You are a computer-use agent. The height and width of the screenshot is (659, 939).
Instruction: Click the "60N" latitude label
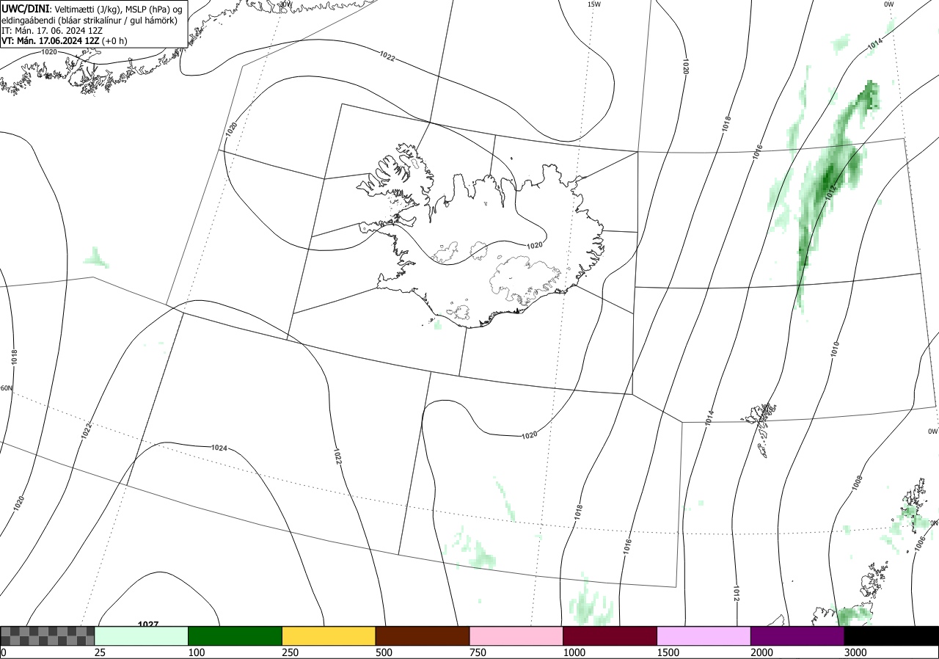click(x=6, y=388)
